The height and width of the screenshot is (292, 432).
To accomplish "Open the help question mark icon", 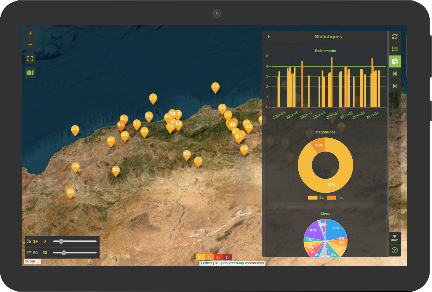I will coord(395,250).
